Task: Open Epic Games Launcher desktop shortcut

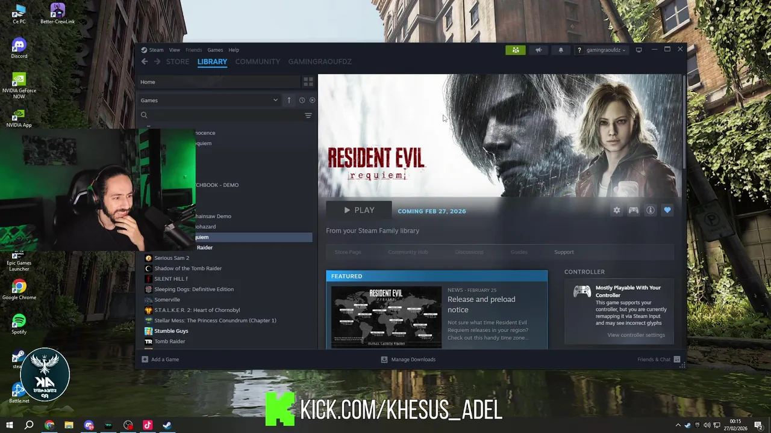Action: (x=19, y=260)
